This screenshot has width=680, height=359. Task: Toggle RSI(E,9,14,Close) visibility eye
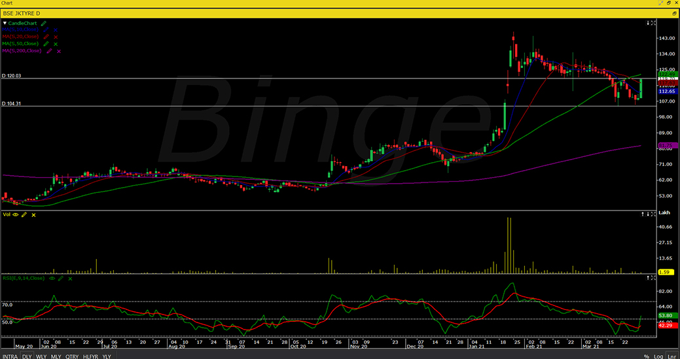point(52,278)
